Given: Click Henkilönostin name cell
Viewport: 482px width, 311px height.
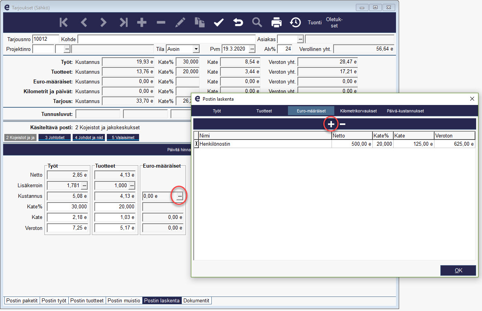Looking at the screenshot, I should click(x=265, y=144).
